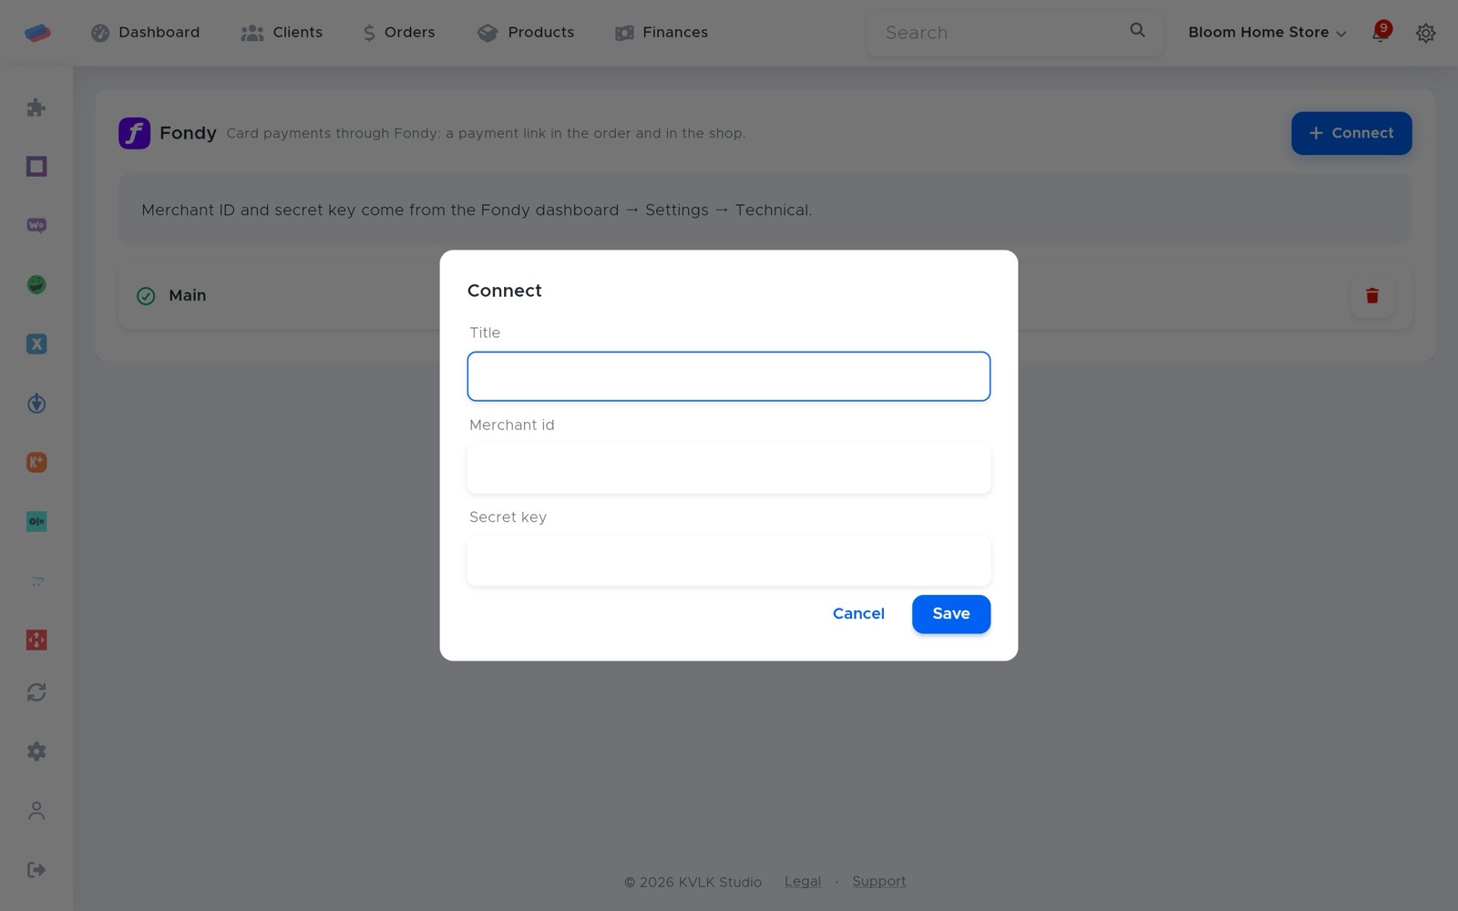Open notifications bell with badge 9
The image size is (1458, 911).
[1381, 33]
